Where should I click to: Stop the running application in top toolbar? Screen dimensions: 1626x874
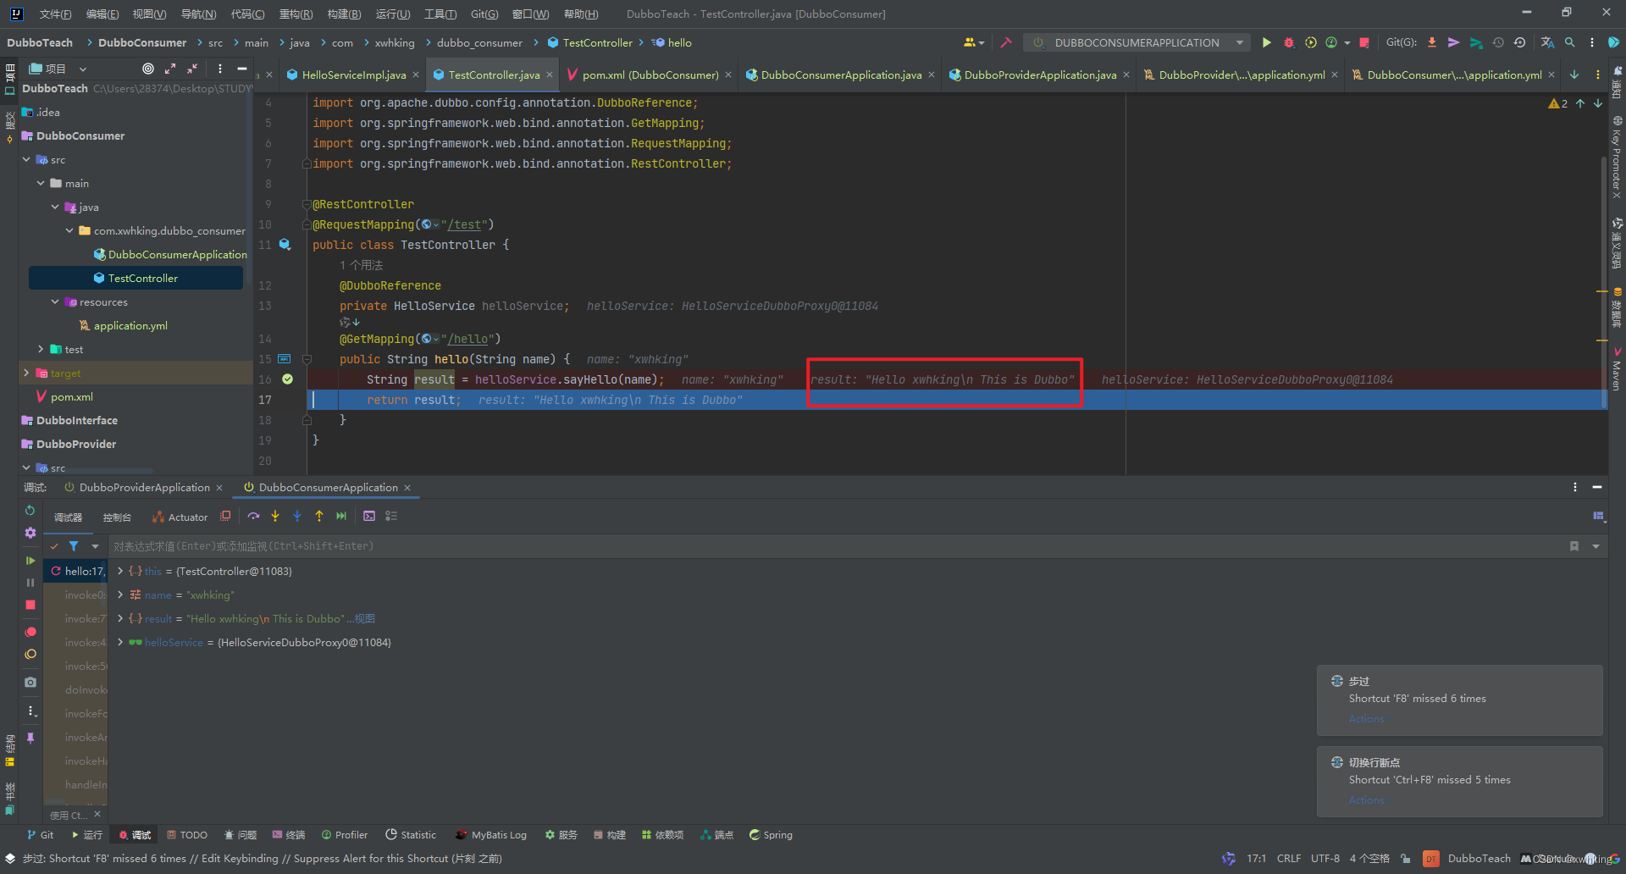[1364, 42]
